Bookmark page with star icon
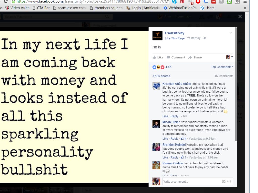Image resolution: width=258 pixels, height=193 pixels. pyautogui.click(x=166, y=2)
